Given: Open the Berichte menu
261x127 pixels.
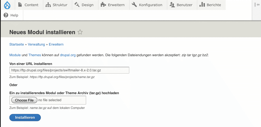Looking at the screenshot, I should coord(211,5).
